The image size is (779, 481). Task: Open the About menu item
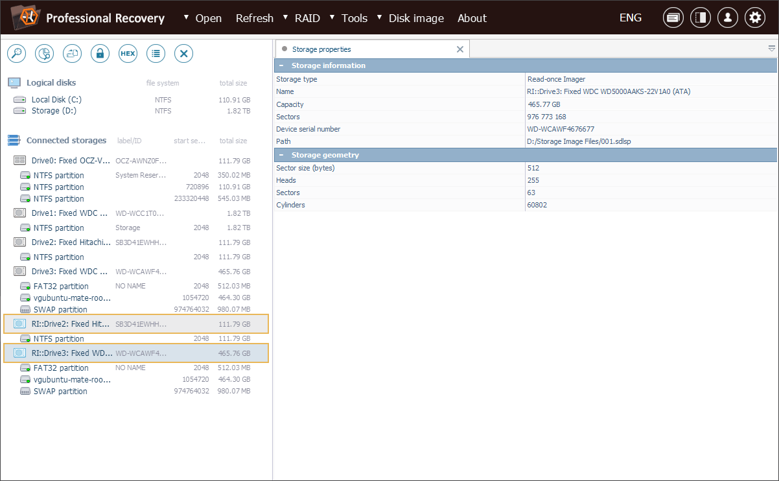472,18
